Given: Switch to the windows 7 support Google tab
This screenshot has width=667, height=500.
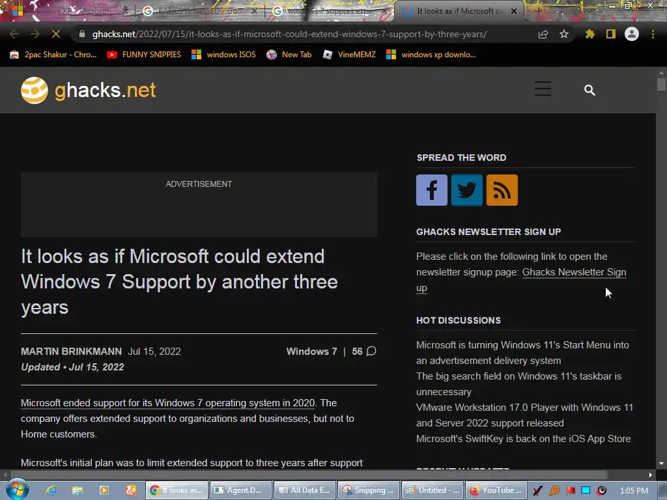Looking at the screenshot, I should (330, 11).
